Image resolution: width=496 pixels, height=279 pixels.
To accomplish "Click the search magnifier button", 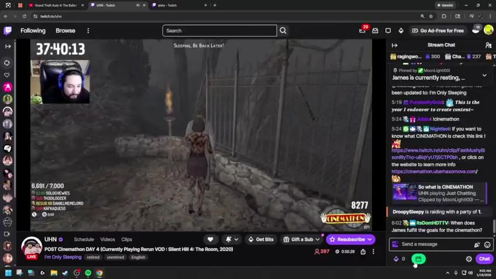I will [x=283, y=31].
